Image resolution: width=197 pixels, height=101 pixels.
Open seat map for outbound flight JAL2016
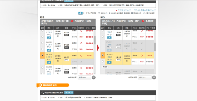49,63
